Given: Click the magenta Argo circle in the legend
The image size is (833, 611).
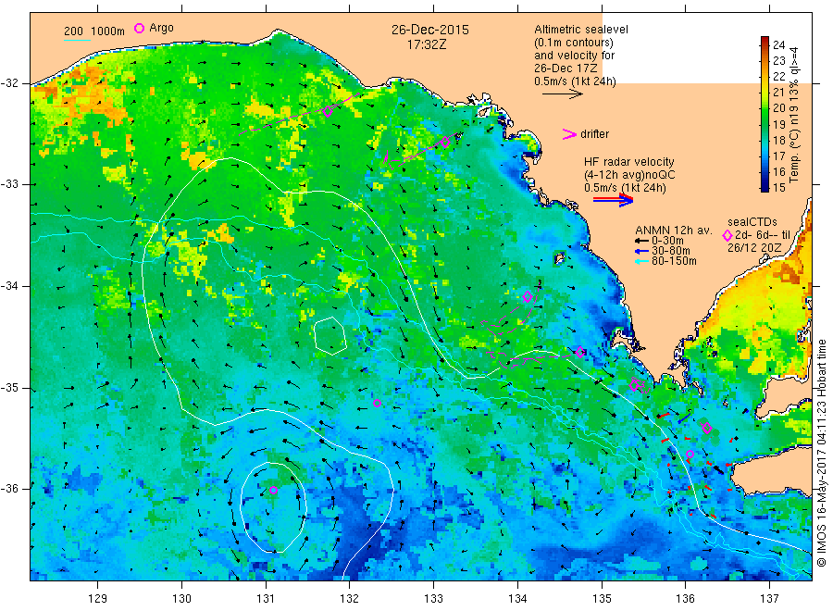Looking at the screenshot, I should tap(139, 28).
